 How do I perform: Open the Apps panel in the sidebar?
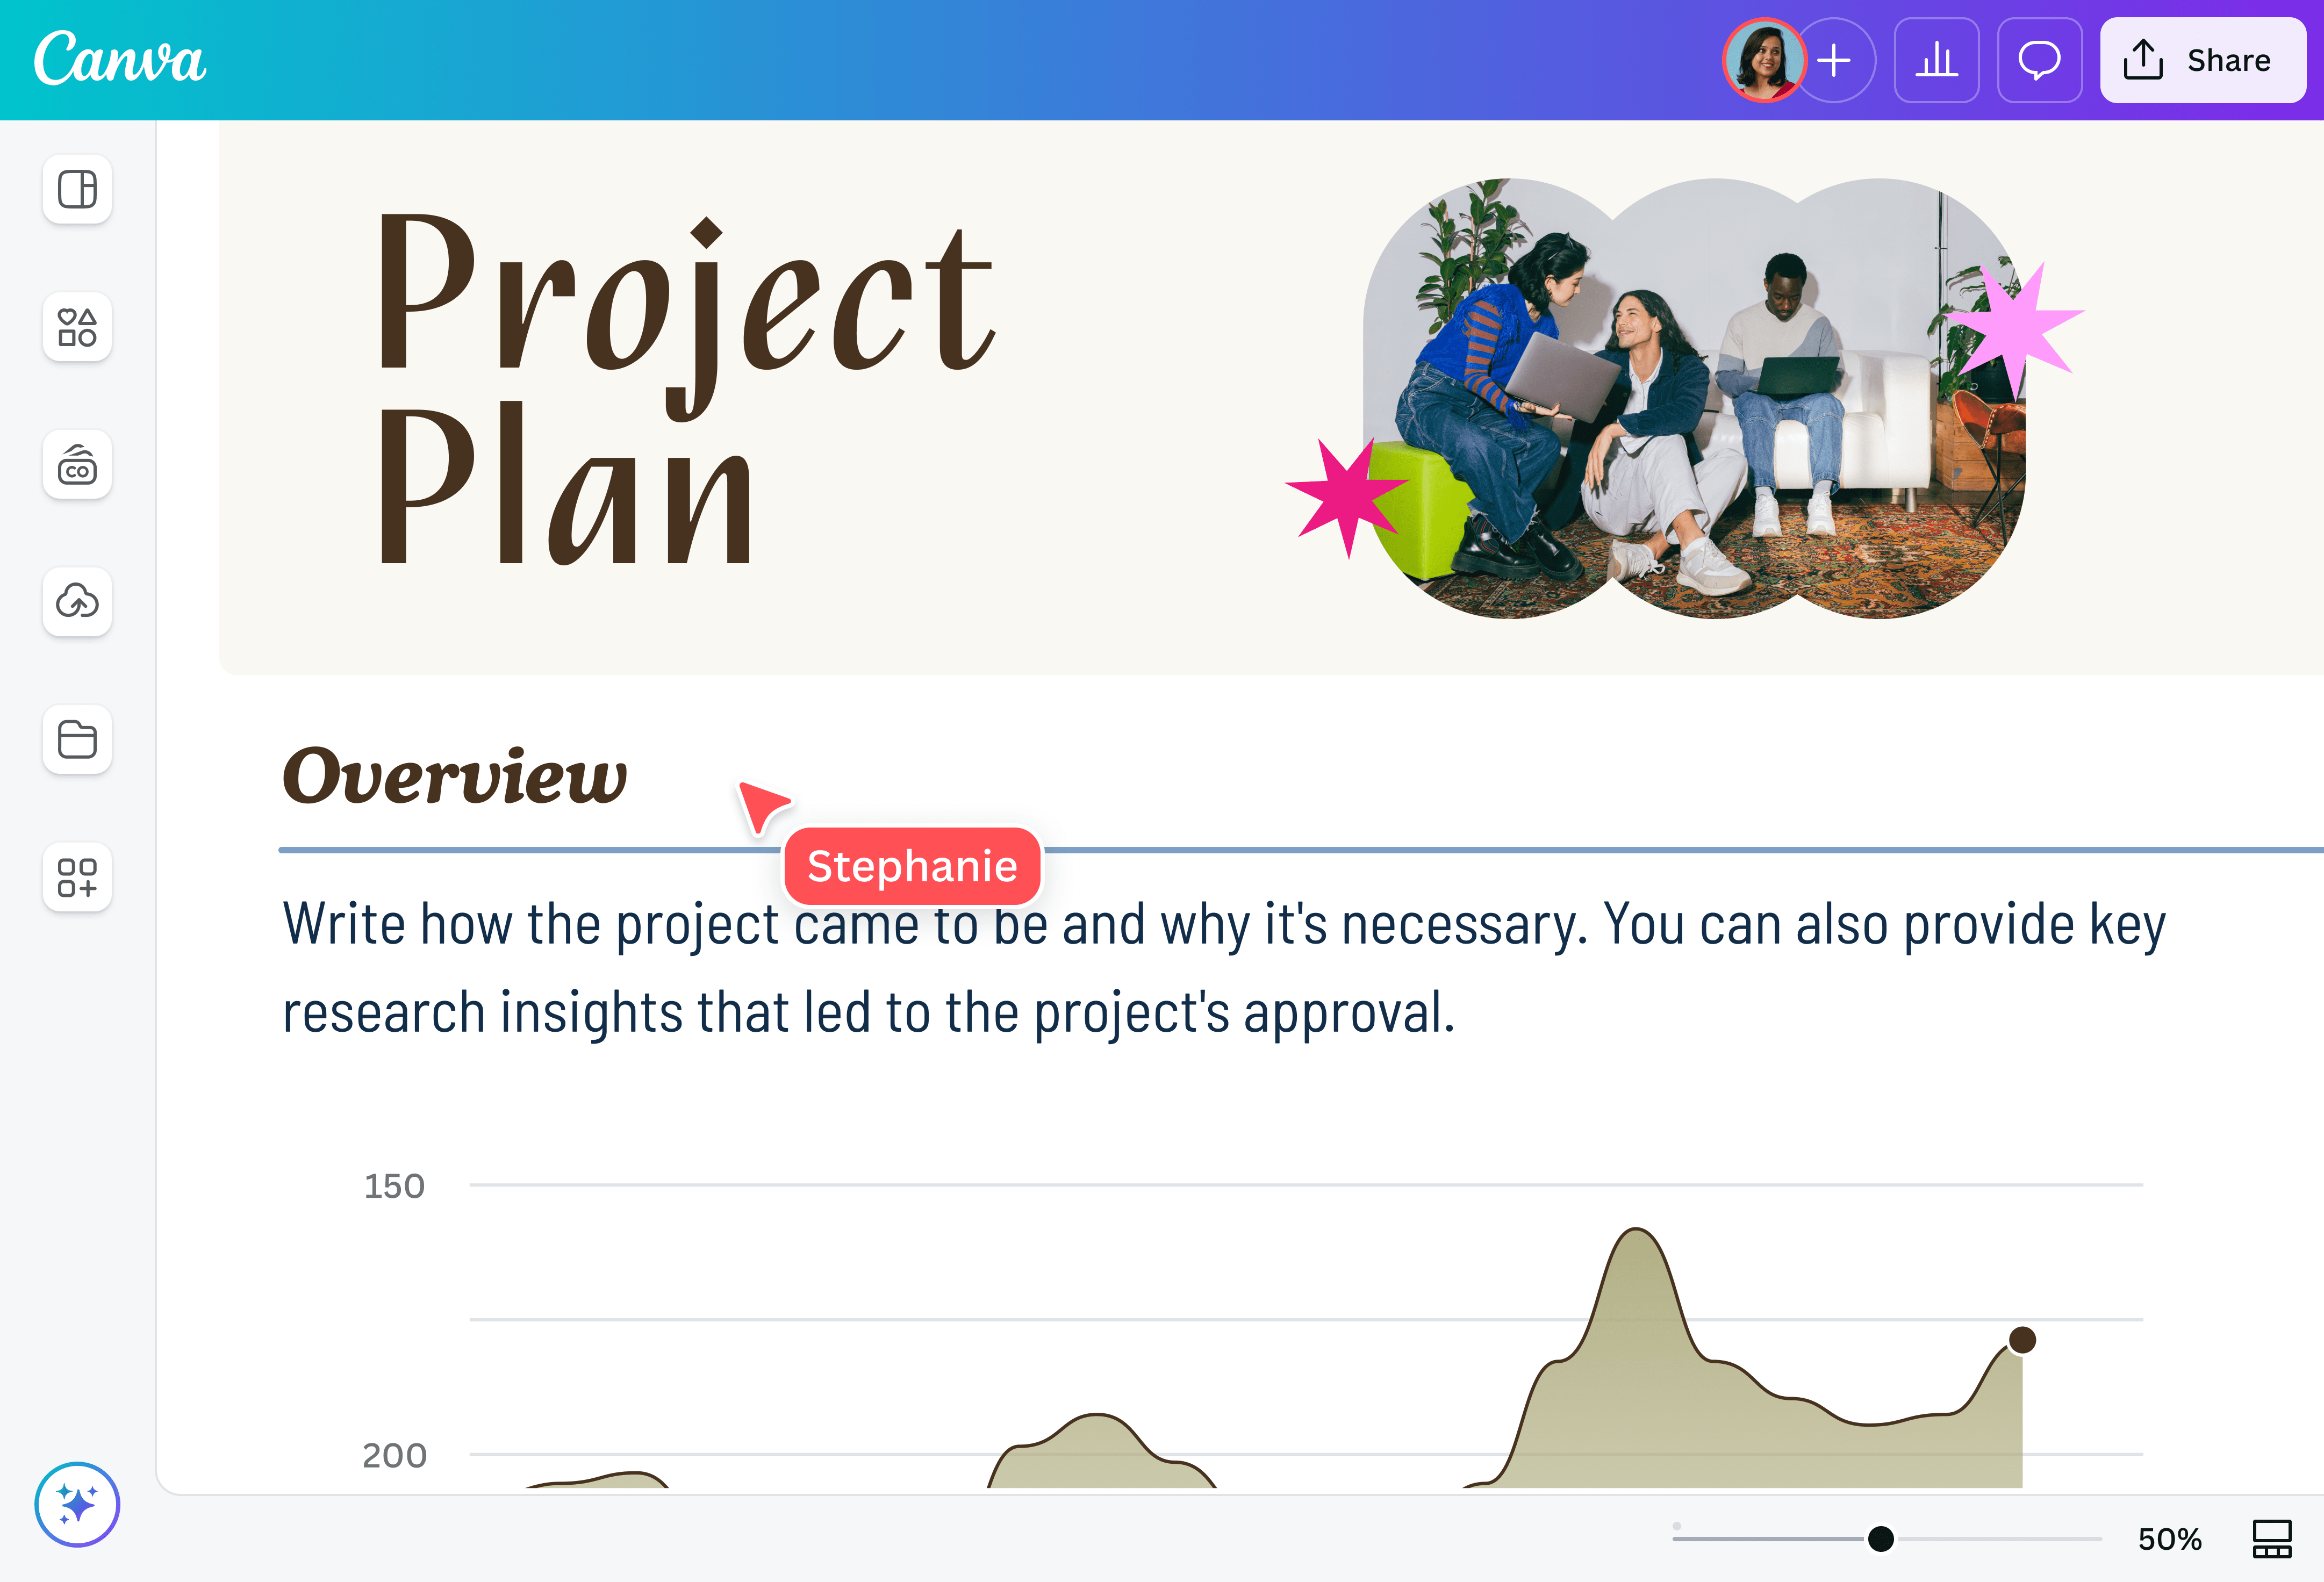pos(77,878)
